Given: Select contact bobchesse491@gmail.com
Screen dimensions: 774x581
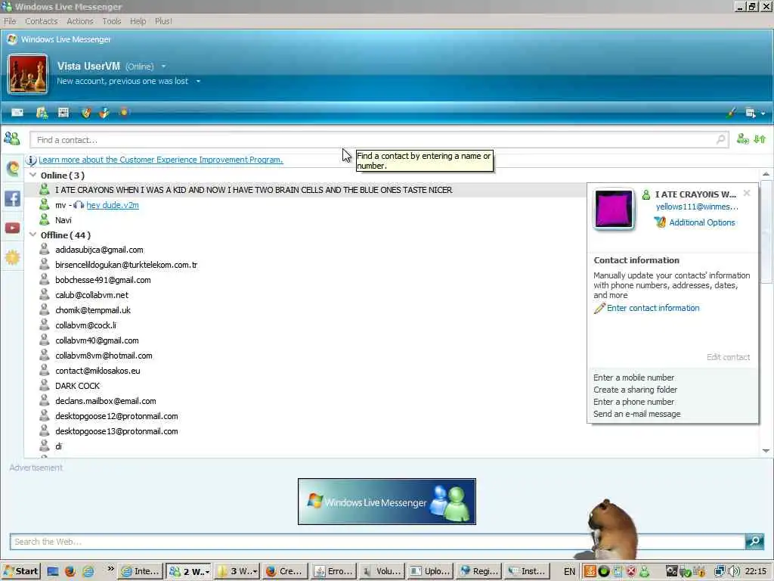Looking at the screenshot, I should (x=103, y=280).
